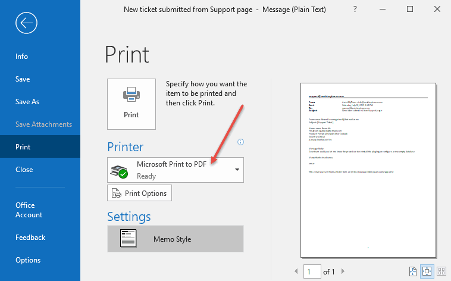Go to the Info tab
The width and height of the screenshot is (451, 281).
tap(22, 57)
